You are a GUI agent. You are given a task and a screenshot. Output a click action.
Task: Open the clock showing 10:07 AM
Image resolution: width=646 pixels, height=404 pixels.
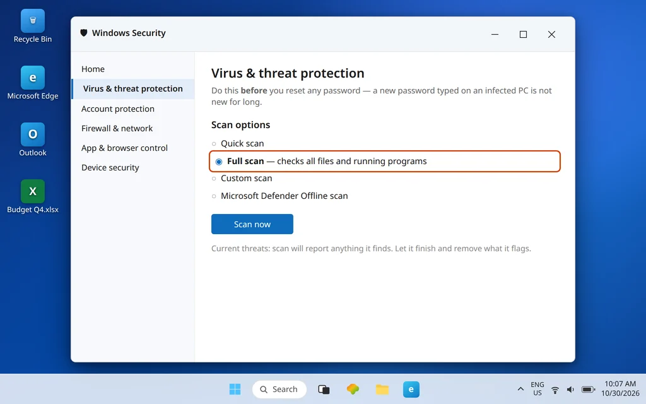(620, 389)
